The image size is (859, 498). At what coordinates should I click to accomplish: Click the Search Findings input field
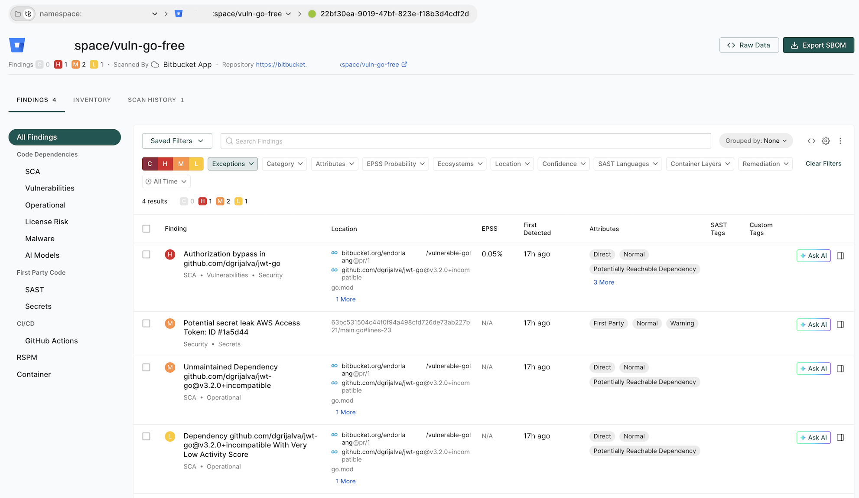coord(465,141)
